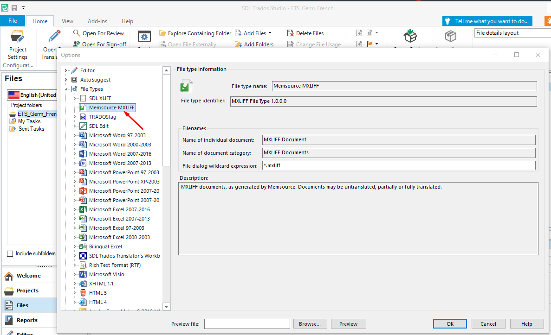This screenshot has width=551, height=335.
Task: Select Microsoft PowerPoint XP-2003 item
Action: click(x=124, y=181)
